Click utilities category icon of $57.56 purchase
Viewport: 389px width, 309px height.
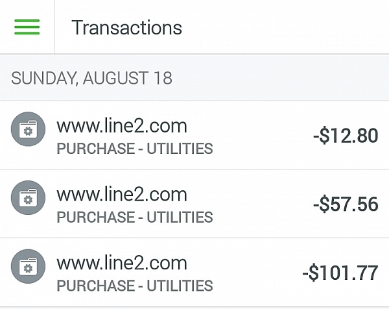[x=28, y=198]
